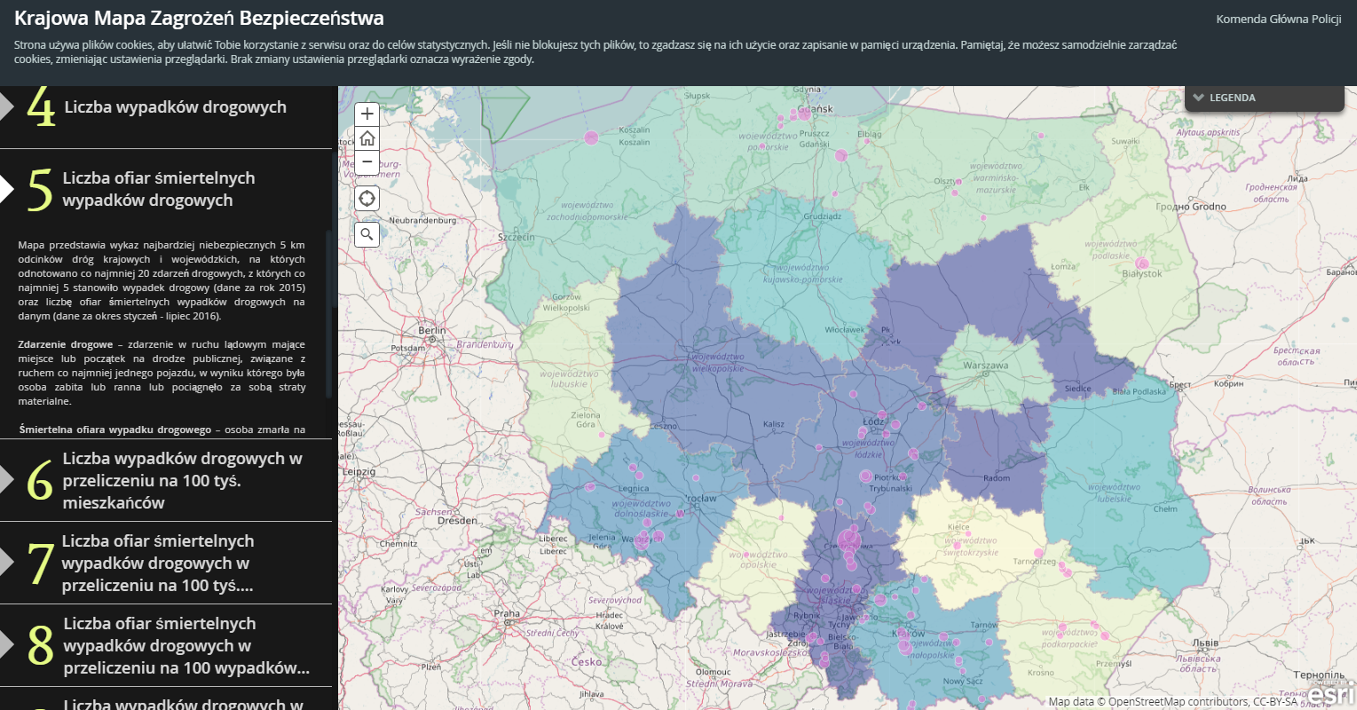Click the Olsztyn label on the map
Image resolution: width=1357 pixels, height=710 pixels.
(x=946, y=181)
